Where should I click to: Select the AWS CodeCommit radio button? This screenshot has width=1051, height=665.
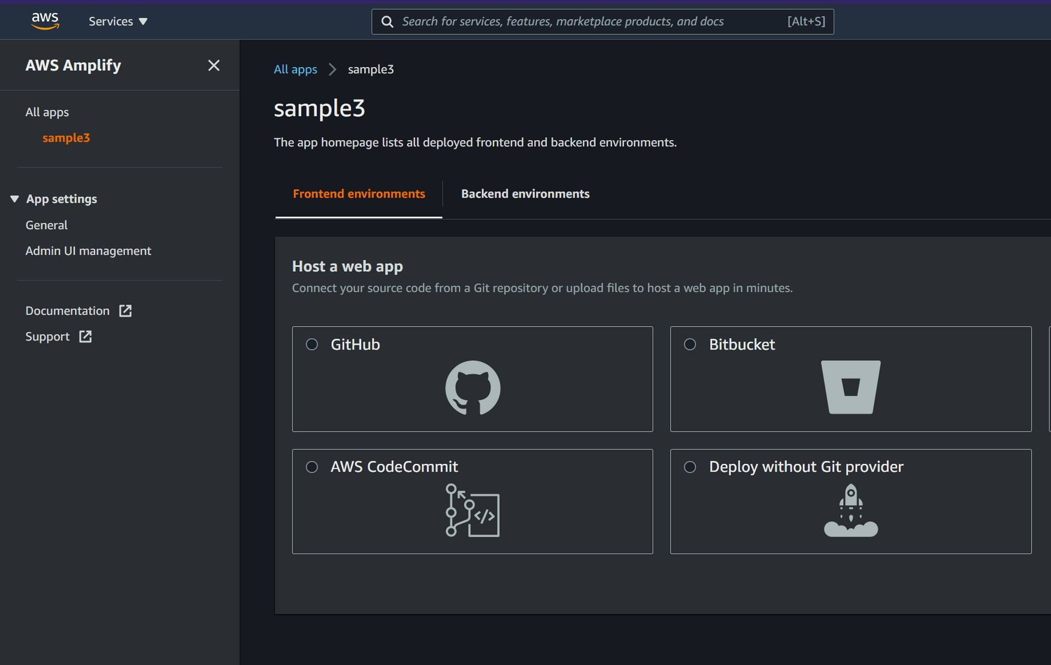click(x=311, y=467)
